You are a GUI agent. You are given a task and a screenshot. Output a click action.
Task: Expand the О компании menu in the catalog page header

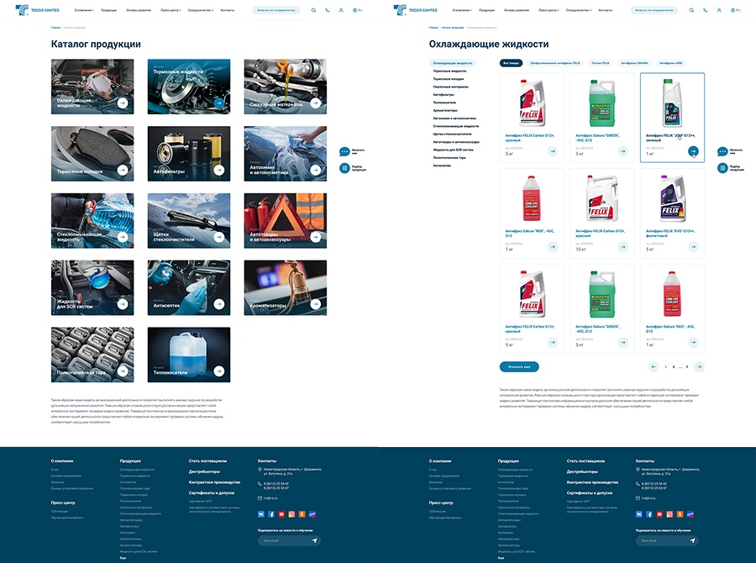(84, 10)
